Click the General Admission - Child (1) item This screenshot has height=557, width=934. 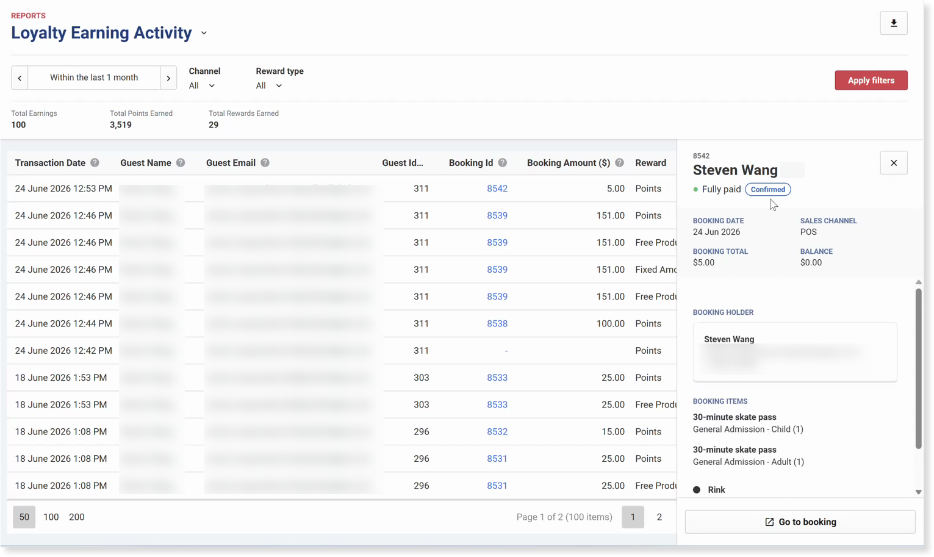point(748,429)
